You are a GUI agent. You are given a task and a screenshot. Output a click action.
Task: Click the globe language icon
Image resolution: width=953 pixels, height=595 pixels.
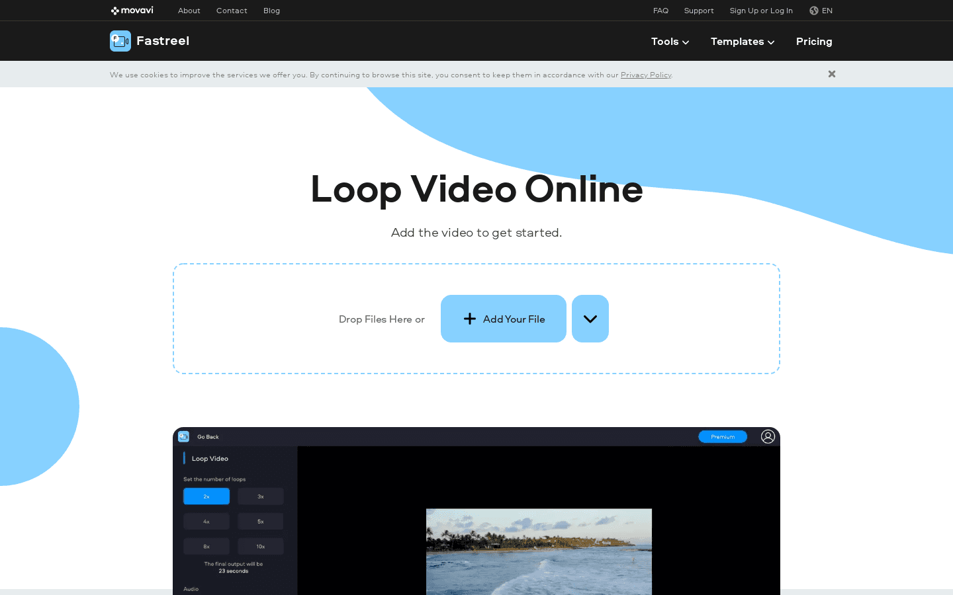click(x=814, y=11)
